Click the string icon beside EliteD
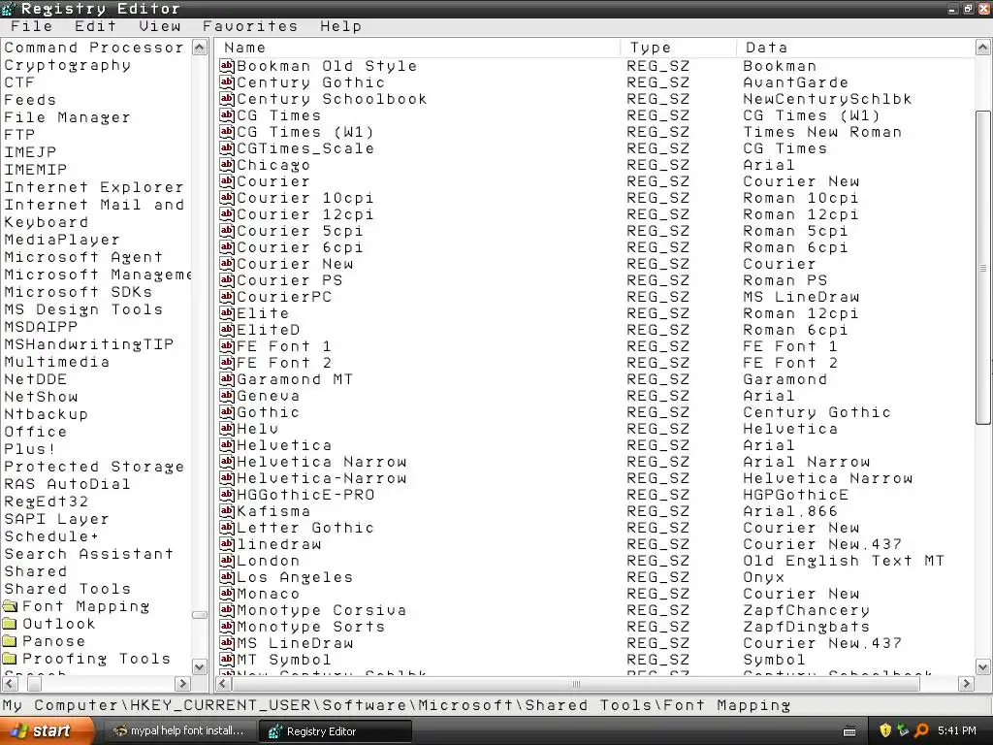Viewport: 993px width, 745px height. pyautogui.click(x=227, y=329)
